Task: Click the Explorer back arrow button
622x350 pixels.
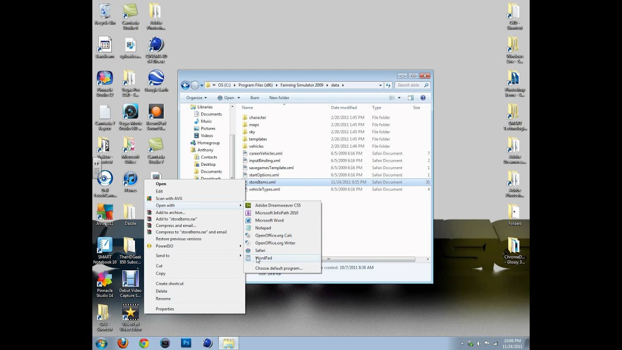Action: [x=185, y=85]
